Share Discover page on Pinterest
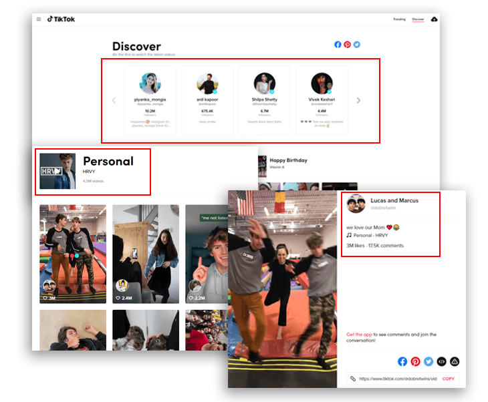 [348, 45]
